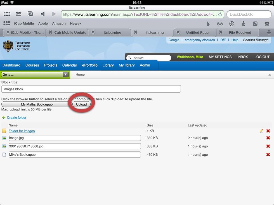Open the bookmarks book icon

coord(7,14)
